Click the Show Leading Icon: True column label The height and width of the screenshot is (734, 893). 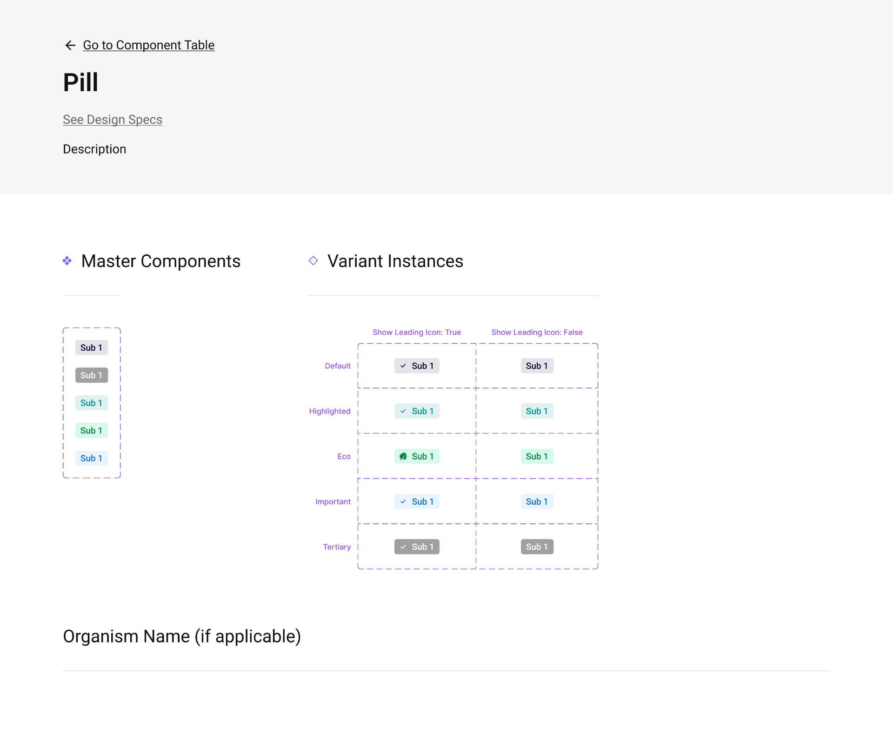click(x=417, y=332)
